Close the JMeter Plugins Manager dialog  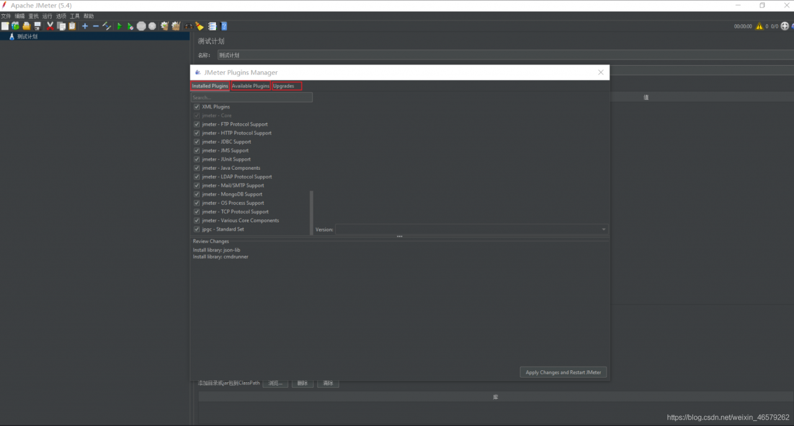pos(600,72)
